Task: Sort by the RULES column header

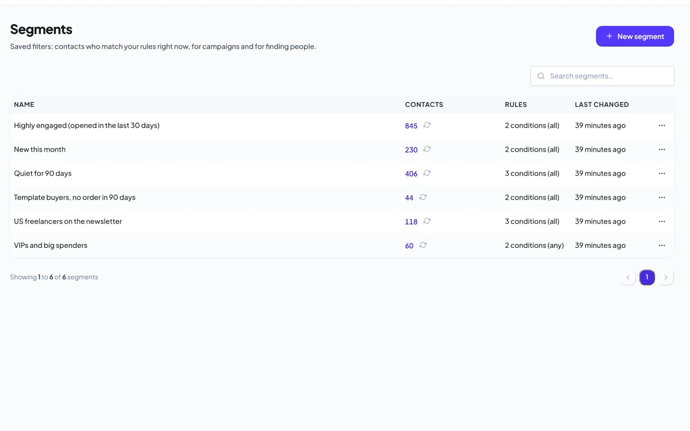Action: coord(516,104)
